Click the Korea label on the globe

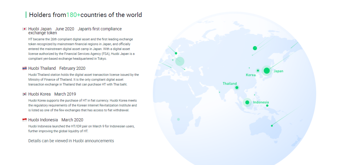coord(251,75)
